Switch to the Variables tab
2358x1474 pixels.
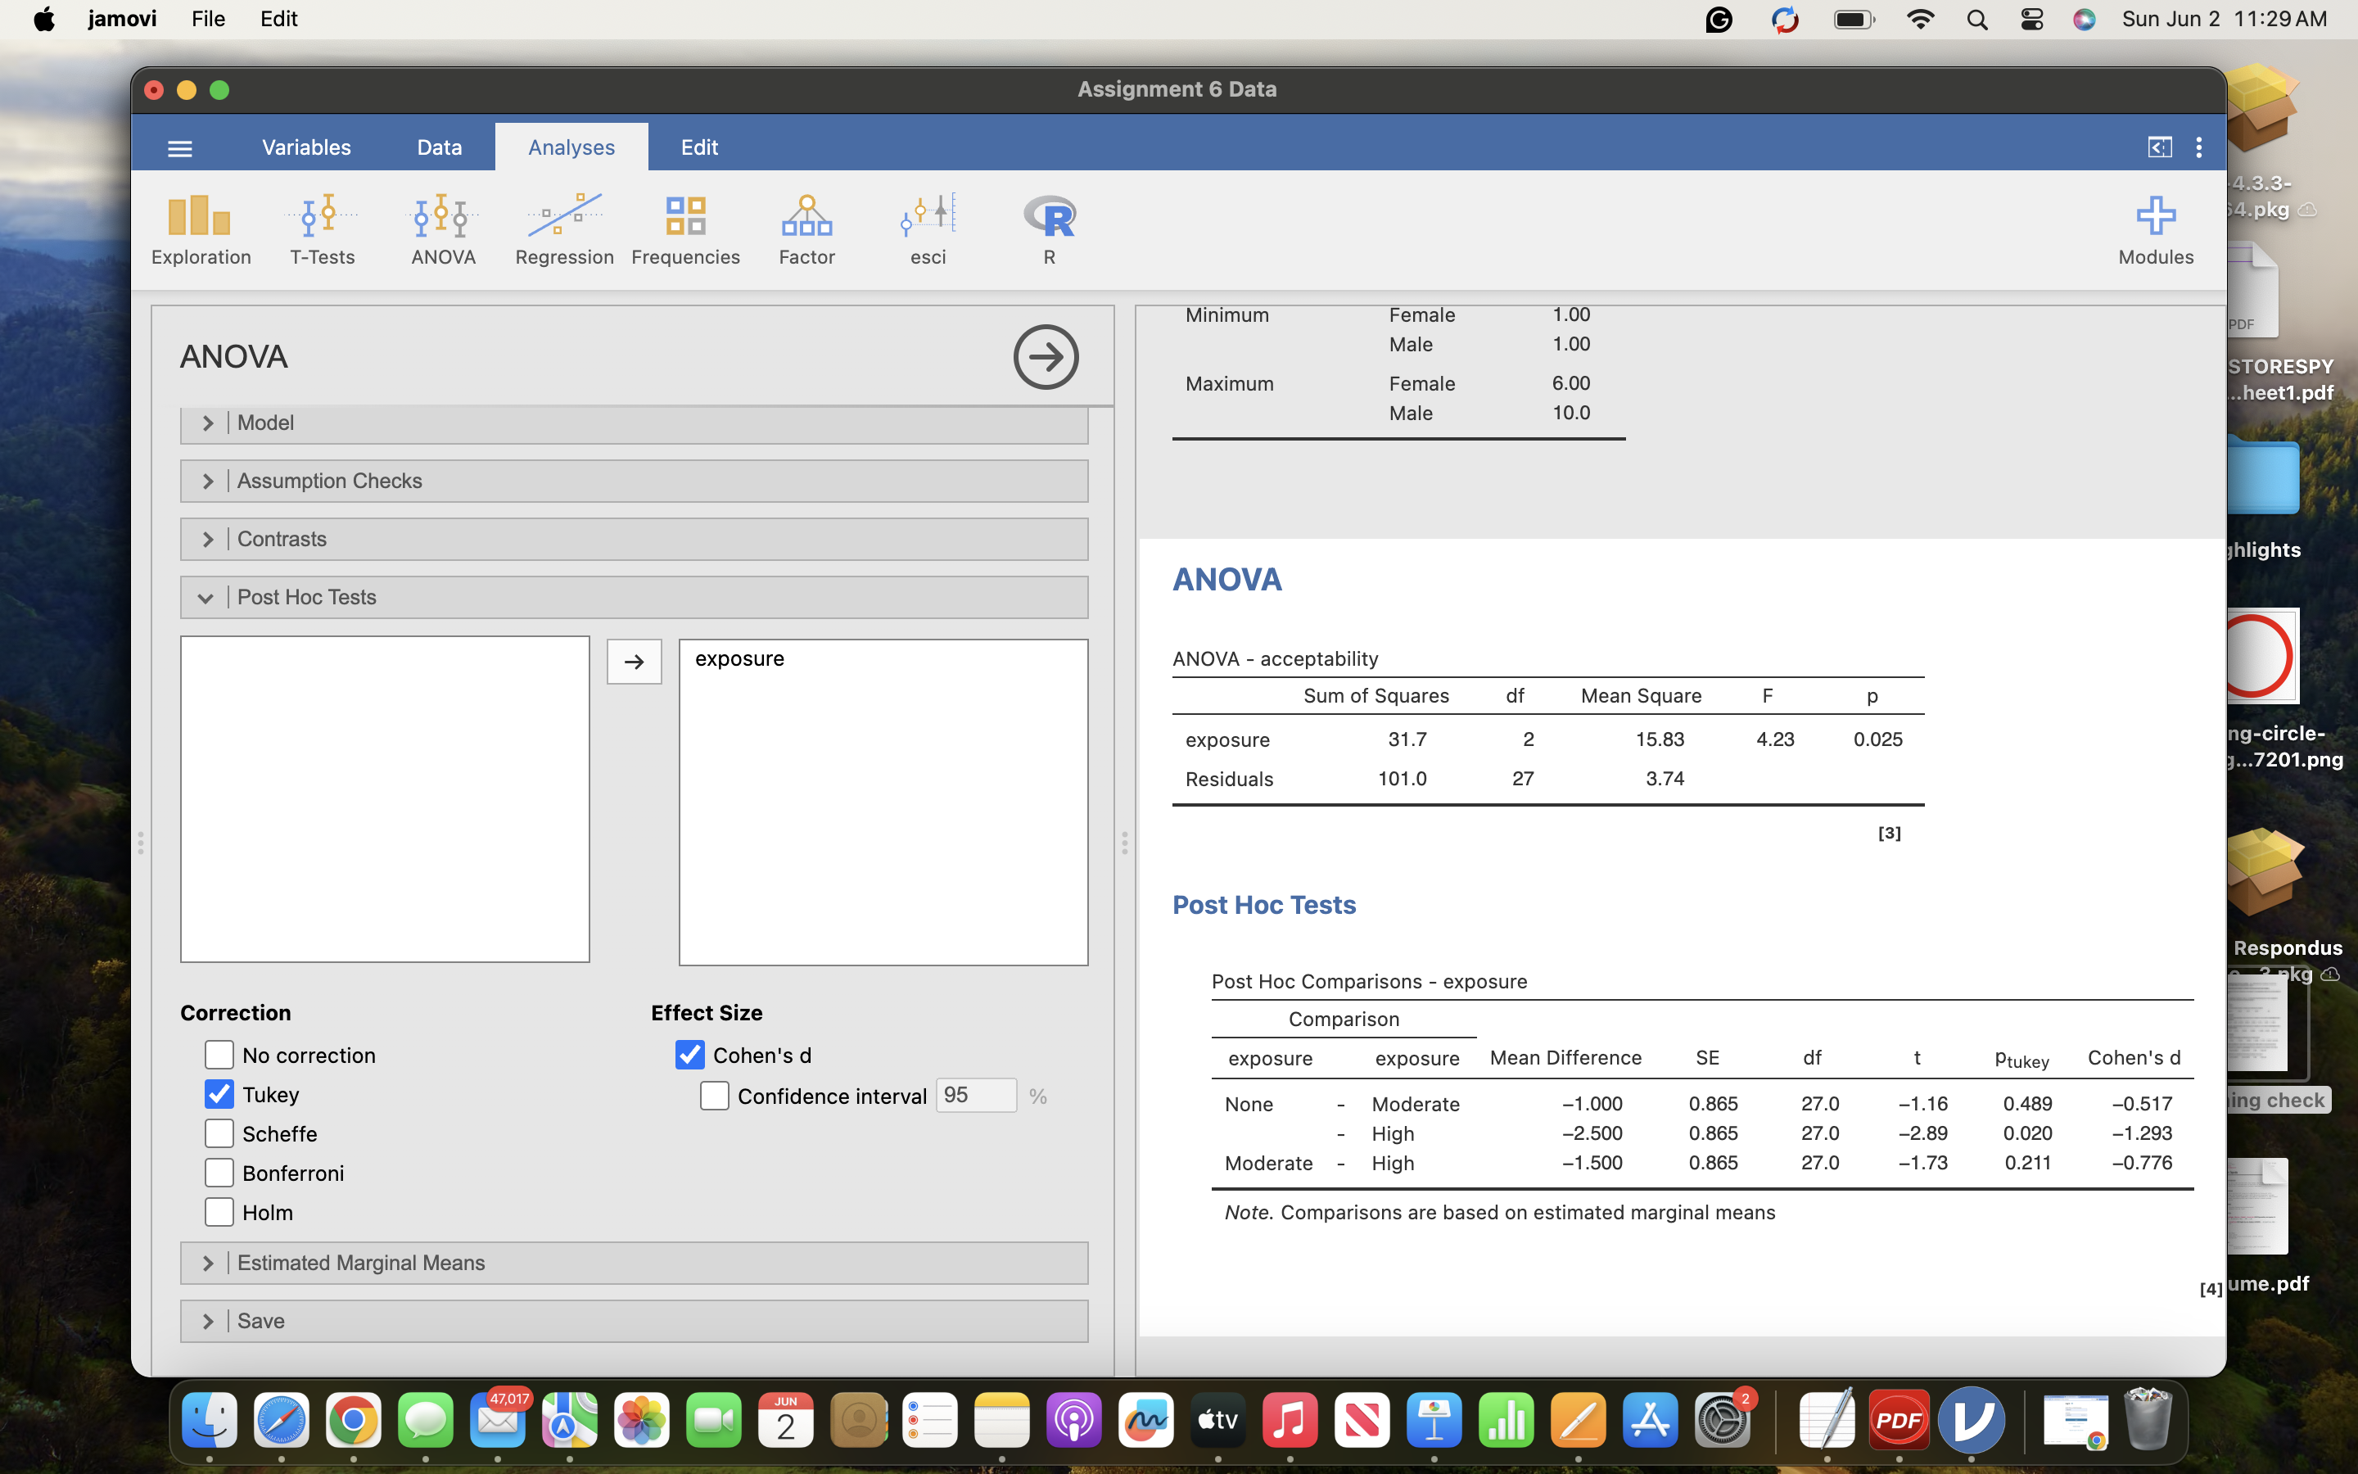pos(306,147)
